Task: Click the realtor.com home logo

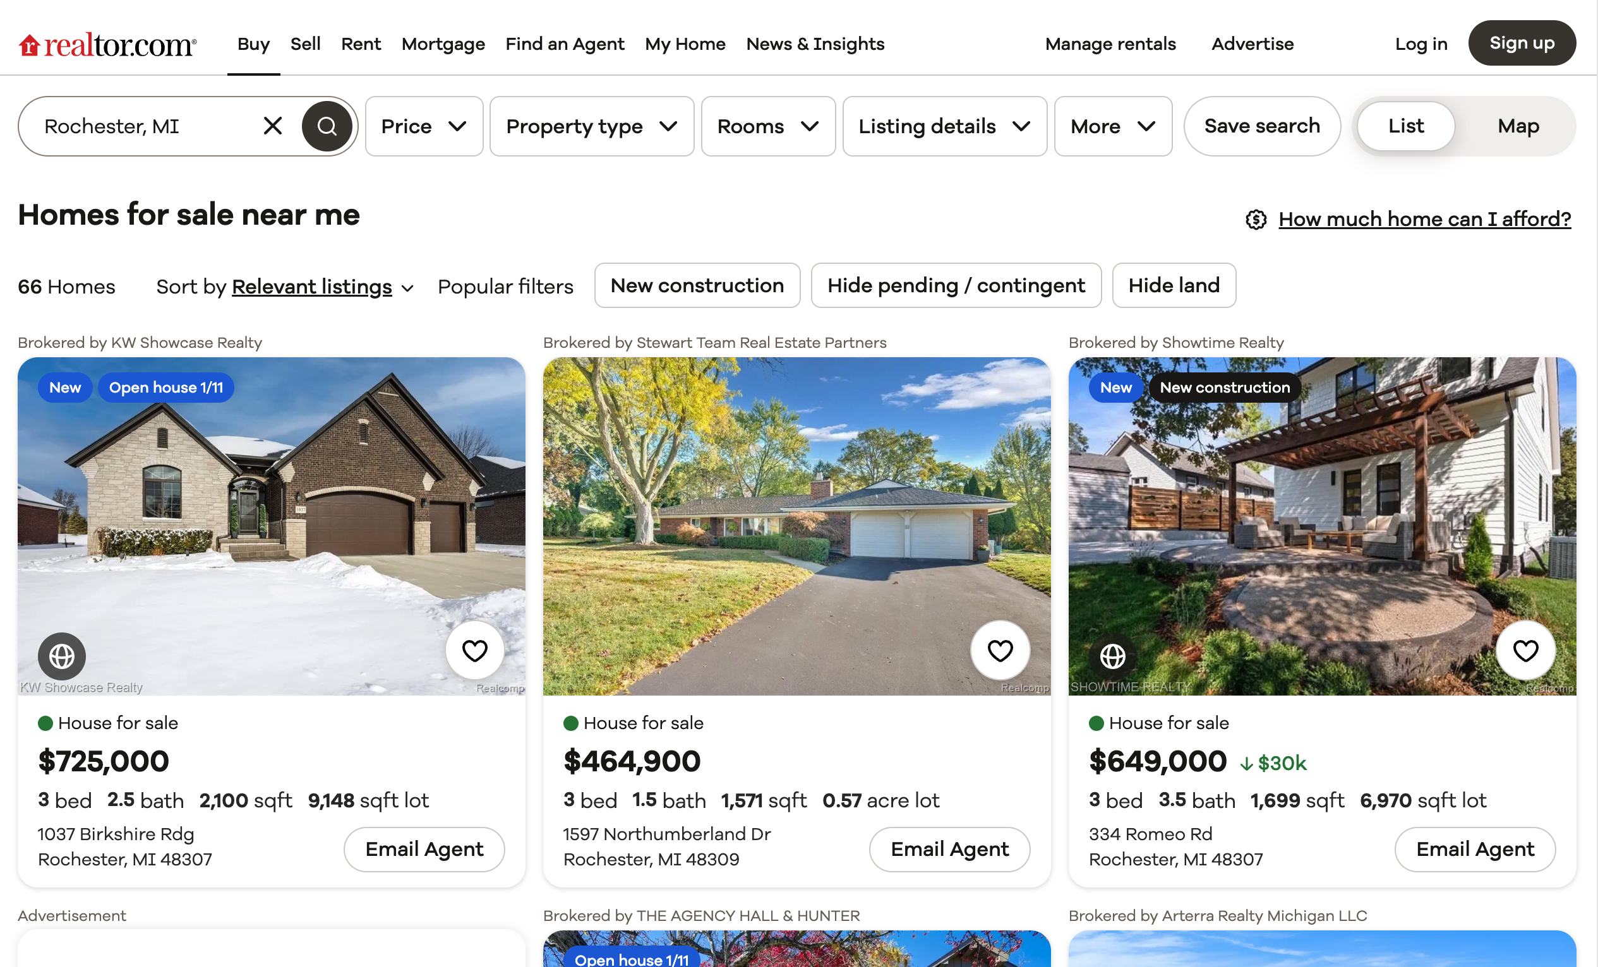Action: pyautogui.click(x=107, y=44)
